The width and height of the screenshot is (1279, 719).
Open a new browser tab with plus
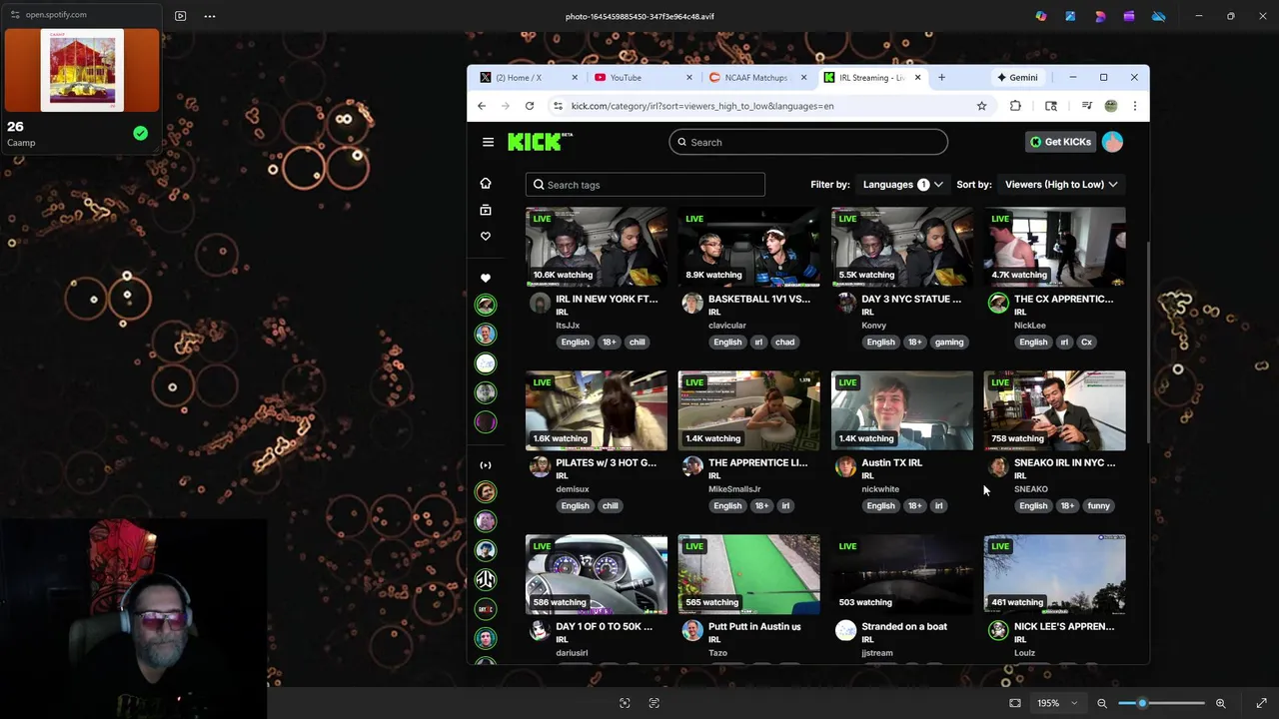[941, 77]
